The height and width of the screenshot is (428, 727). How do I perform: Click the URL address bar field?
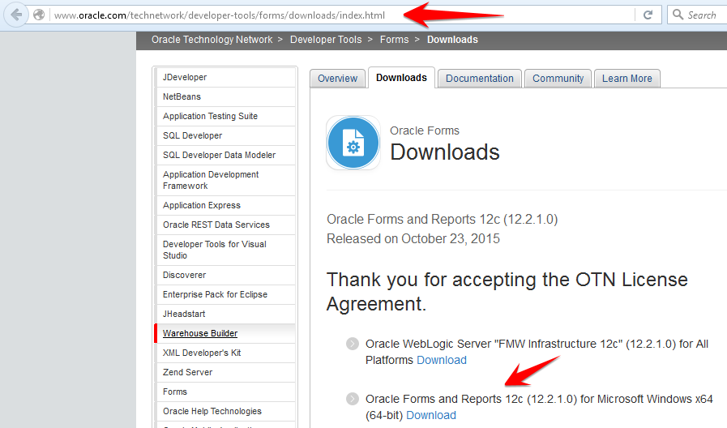343,15
